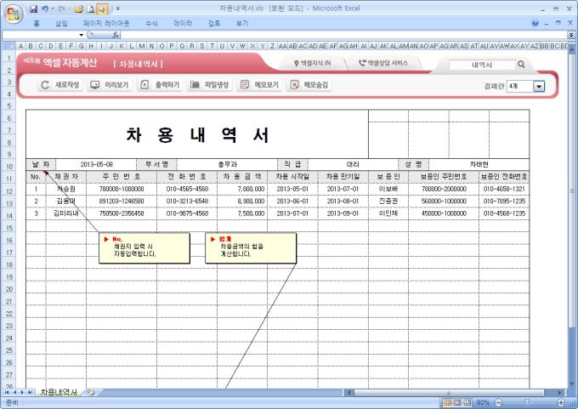
Task: Click phone number 010-4565-4568
Action: pos(187,190)
